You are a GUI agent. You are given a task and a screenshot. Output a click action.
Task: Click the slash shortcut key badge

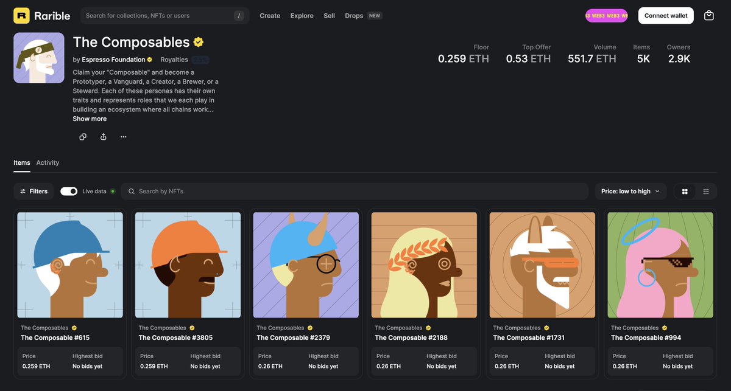(x=239, y=16)
